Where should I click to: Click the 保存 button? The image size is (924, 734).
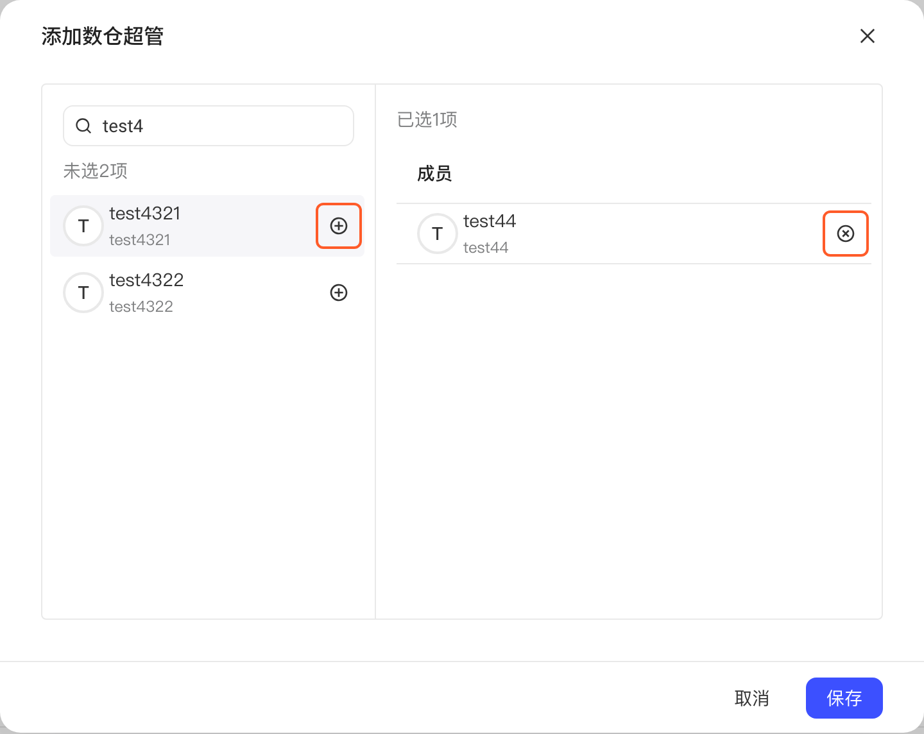pos(844,698)
